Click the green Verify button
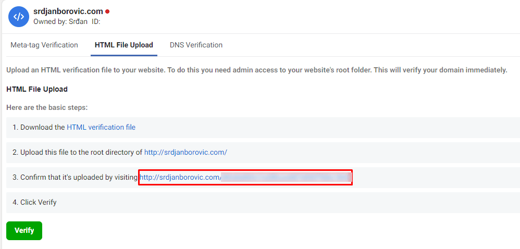Screen dimensions: 520x249 coord(24,230)
